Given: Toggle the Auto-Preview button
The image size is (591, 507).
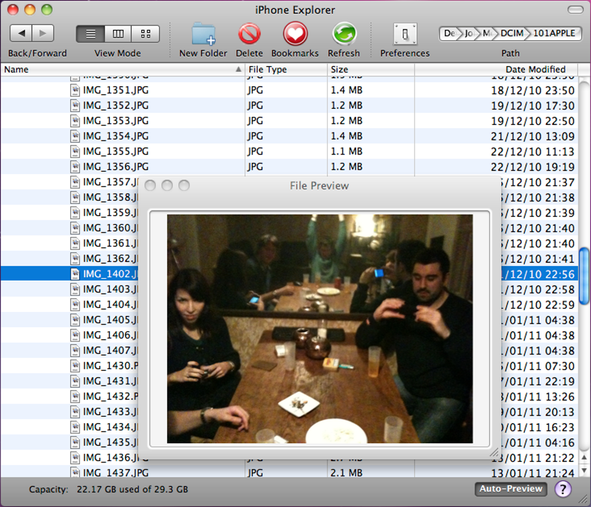Looking at the screenshot, I should 510,488.
